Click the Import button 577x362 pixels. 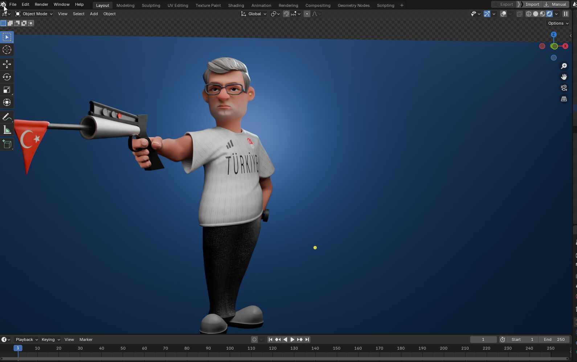point(532,4)
